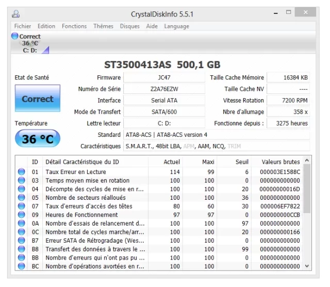Image resolution: width=330 pixels, height=287 pixels.
Task: Click the status orb for attribute B7 SATA downshift
Action: tap(22, 241)
